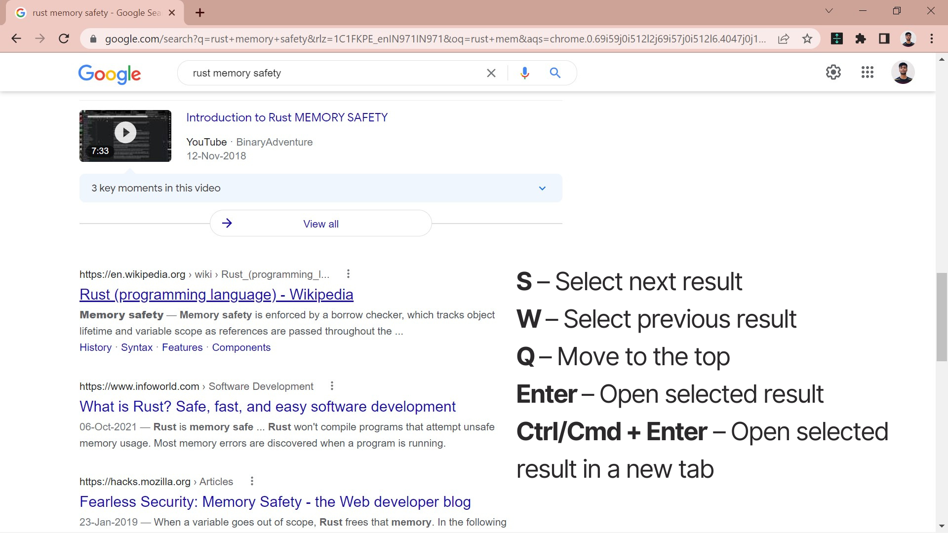Select the rust memory safety tab
The image size is (948, 533).
94,13
